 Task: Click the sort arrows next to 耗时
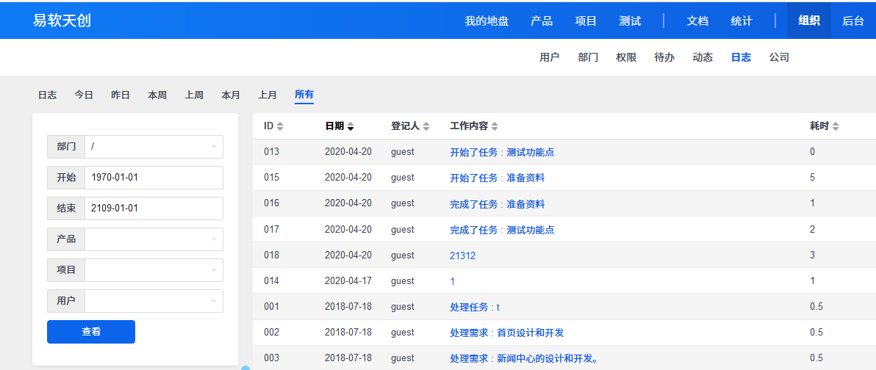836,126
